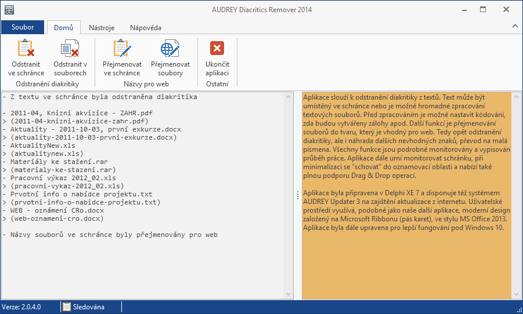Viewport: 523px width, 314px height.
Task: Open the Soubor file menu
Action: pos(22,27)
